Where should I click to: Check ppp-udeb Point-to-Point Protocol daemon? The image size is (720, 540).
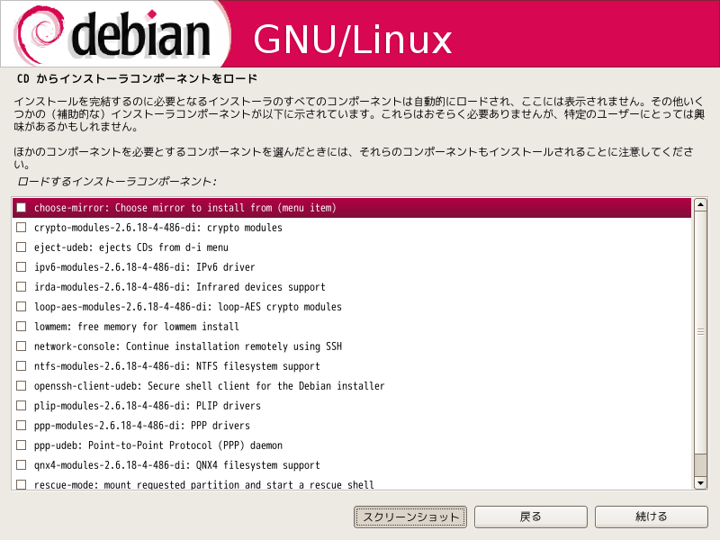(21, 445)
